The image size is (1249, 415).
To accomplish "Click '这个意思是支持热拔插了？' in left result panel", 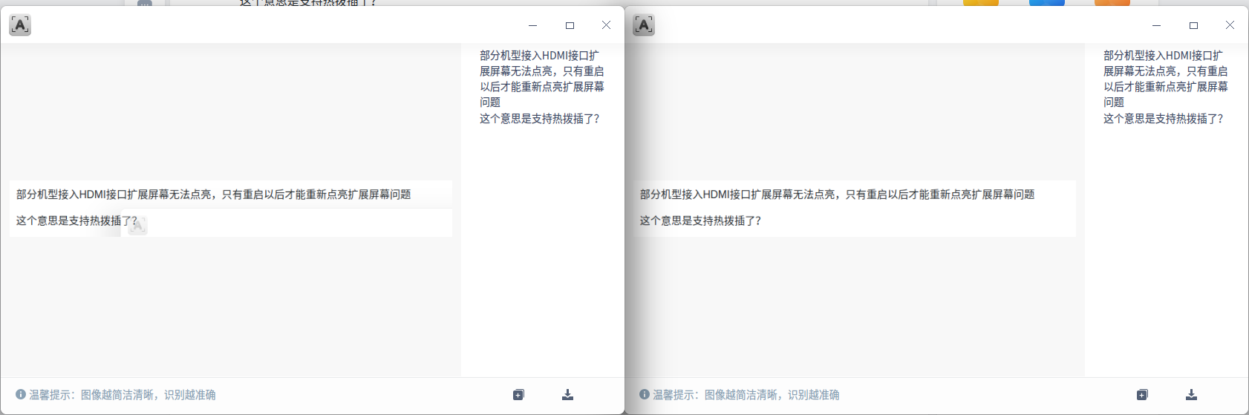I will [x=540, y=119].
